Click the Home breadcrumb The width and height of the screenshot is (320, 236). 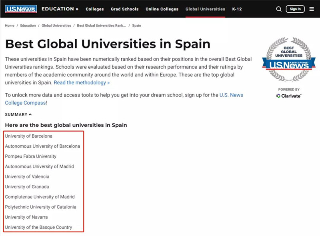10,26
